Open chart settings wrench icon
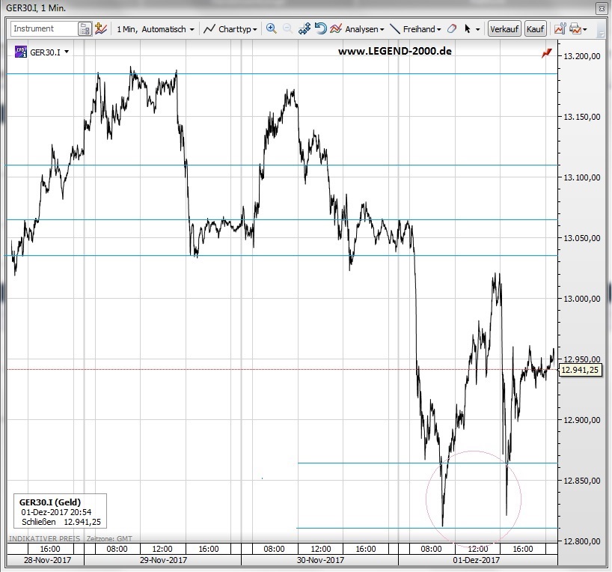 (559, 29)
